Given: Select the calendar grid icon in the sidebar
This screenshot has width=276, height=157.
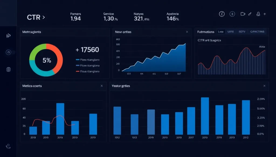Looking at the screenshot, I should [8, 69].
